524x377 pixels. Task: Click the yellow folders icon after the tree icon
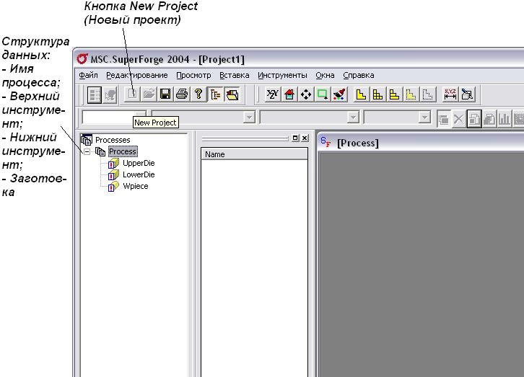pos(232,94)
